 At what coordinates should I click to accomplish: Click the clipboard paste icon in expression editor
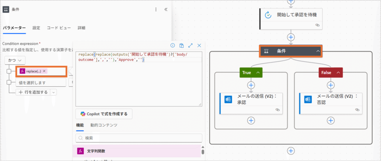pos(182,46)
